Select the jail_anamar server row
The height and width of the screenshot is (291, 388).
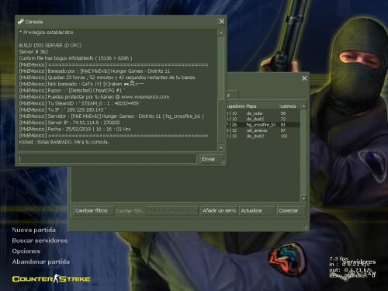pos(263,130)
